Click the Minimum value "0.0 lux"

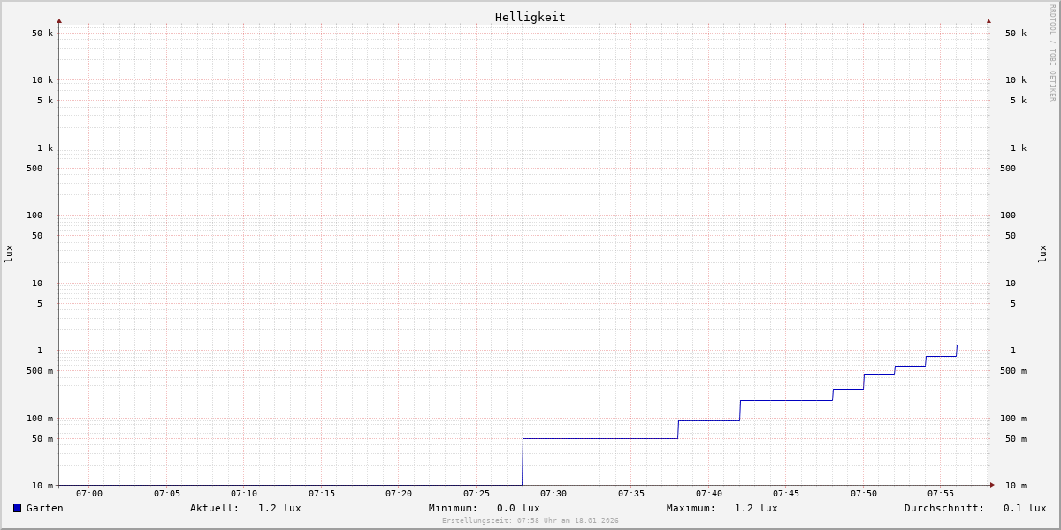tap(518, 508)
